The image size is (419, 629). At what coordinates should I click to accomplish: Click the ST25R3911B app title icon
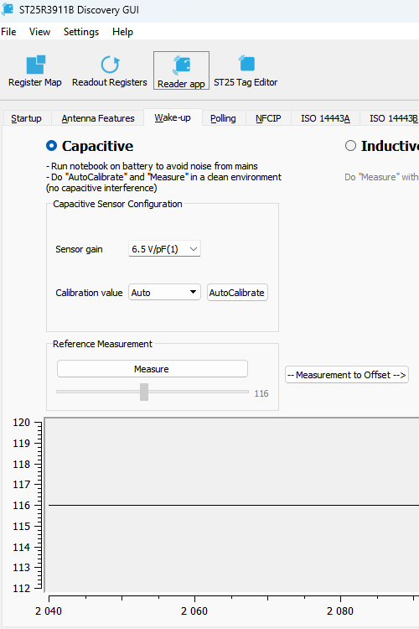(8, 9)
